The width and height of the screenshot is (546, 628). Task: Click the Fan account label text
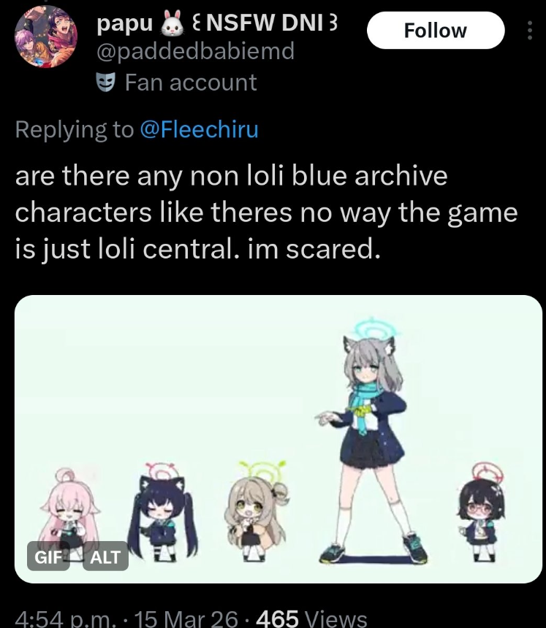tap(191, 83)
